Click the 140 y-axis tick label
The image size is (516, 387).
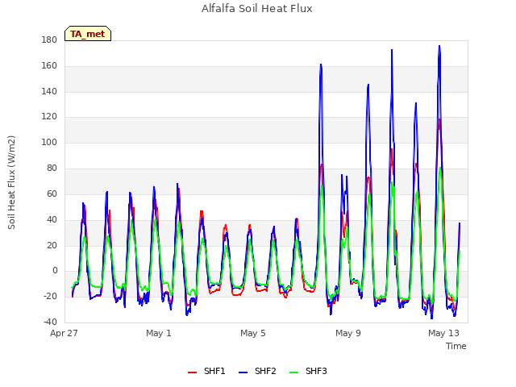49,91
